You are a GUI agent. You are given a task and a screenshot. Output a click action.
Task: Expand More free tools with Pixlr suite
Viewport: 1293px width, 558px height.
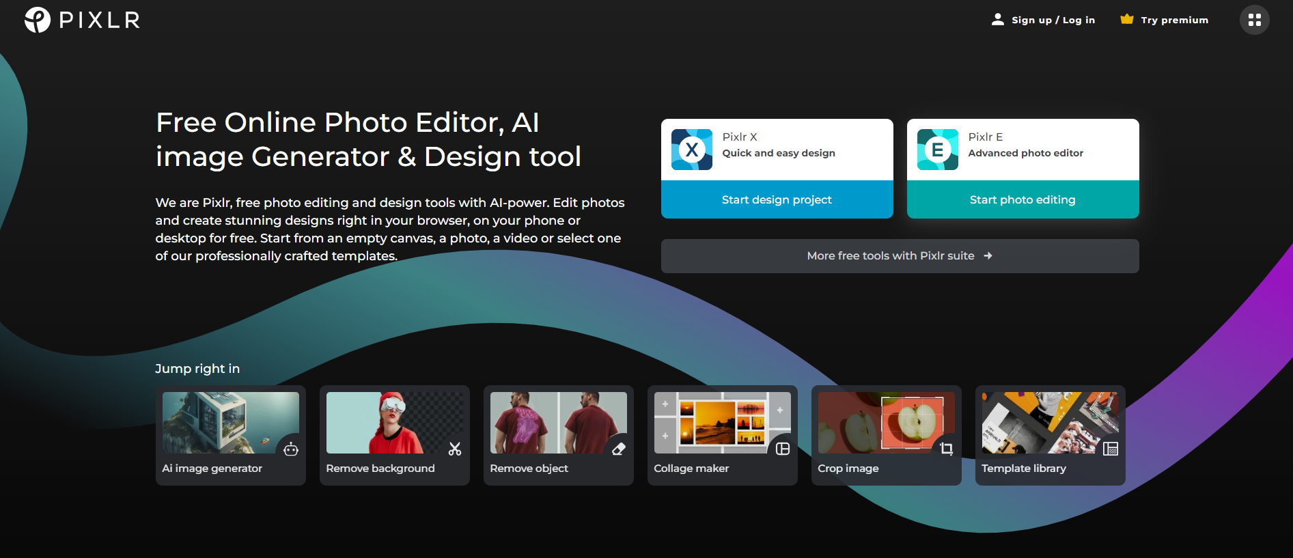point(900,256)
